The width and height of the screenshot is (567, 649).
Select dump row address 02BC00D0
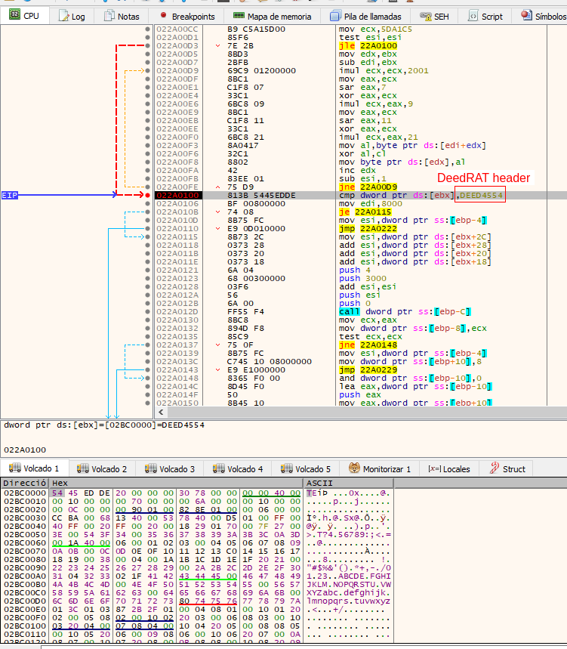24,601
